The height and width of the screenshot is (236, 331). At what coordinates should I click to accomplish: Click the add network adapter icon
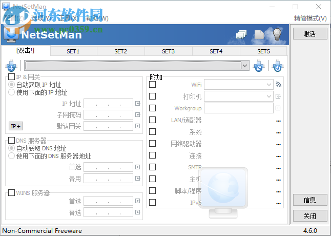pos(11,66)
